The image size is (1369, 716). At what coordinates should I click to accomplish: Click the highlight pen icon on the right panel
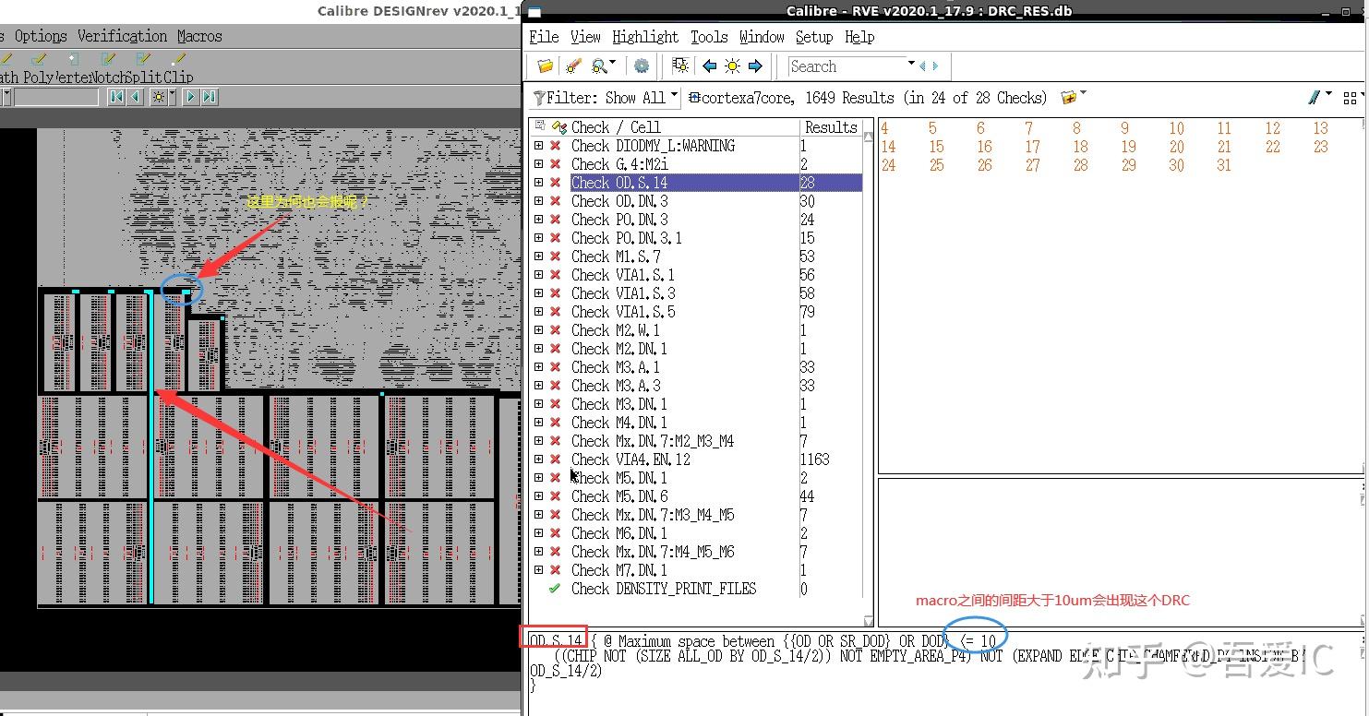click(x=1315, y=97)
